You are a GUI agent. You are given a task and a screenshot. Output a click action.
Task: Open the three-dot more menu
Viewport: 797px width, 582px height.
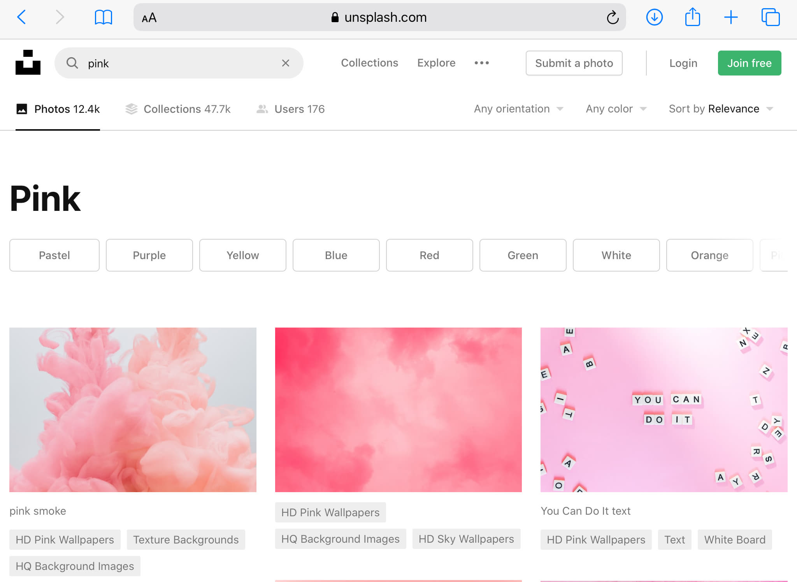pos(481,63)
